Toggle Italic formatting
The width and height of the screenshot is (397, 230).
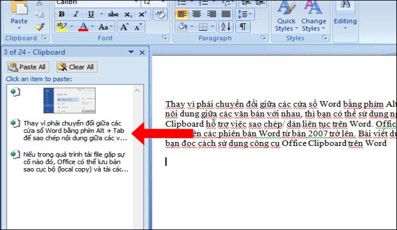tap(76, 14)
